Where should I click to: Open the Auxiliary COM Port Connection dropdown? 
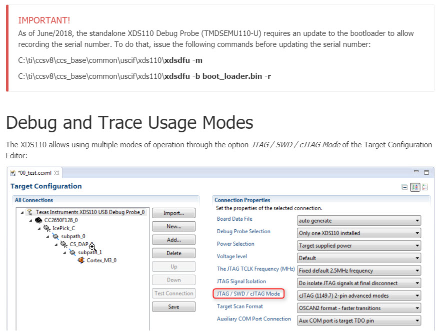[359, 321]
